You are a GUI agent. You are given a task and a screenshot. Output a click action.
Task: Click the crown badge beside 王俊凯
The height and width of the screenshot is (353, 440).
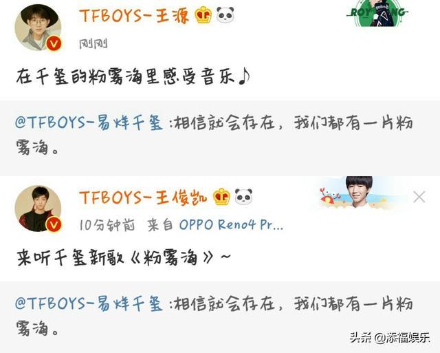221,197
